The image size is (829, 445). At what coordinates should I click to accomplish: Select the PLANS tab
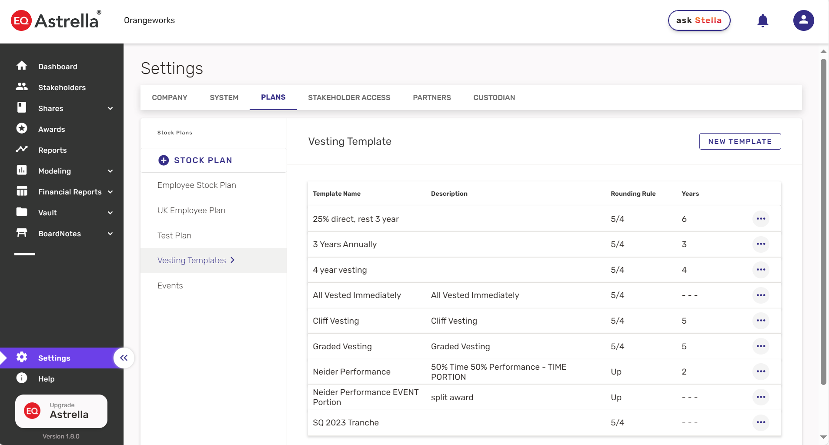click(273, 97)
